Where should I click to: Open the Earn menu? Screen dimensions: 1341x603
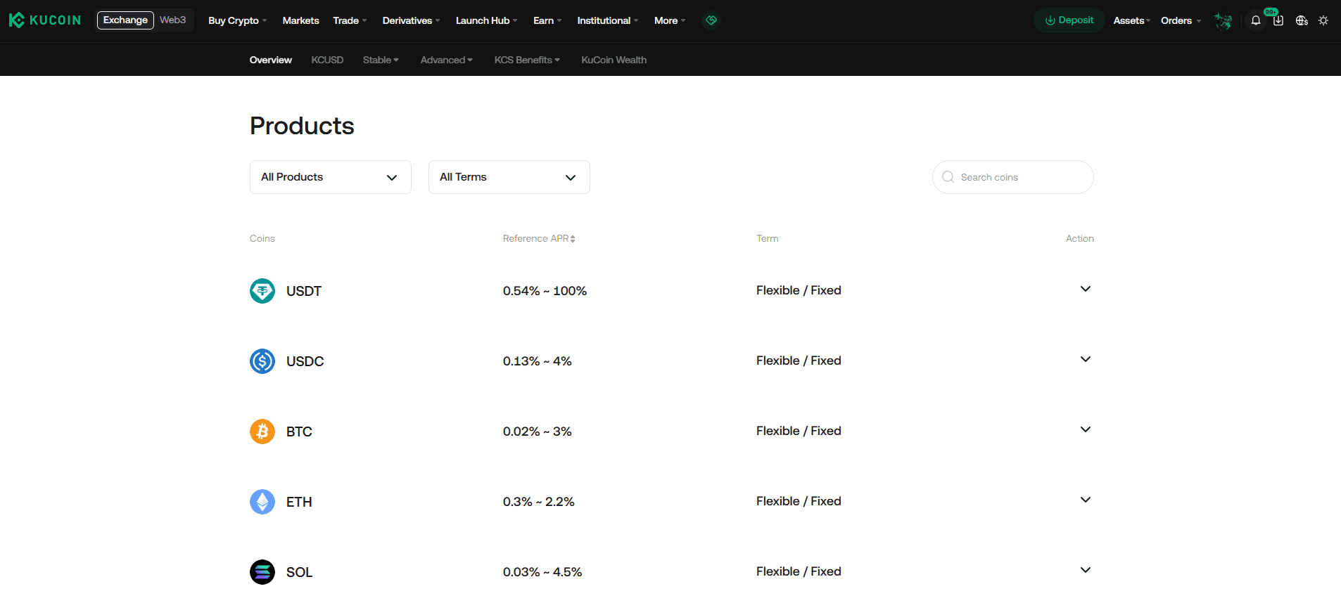[547, 20]
